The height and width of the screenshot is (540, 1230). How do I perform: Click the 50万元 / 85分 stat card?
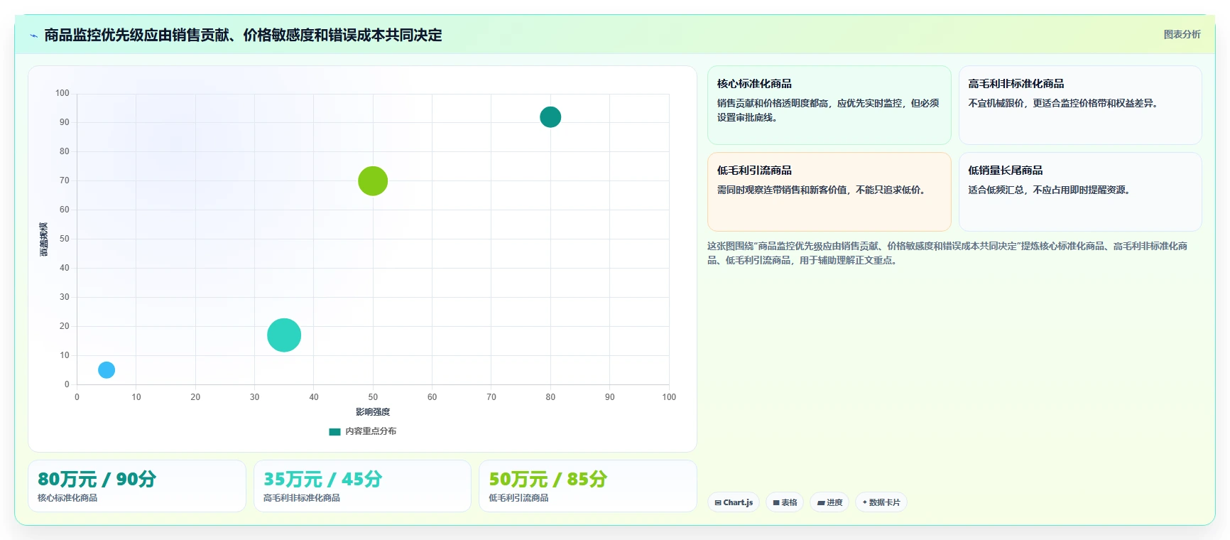(x=587, y=486)
